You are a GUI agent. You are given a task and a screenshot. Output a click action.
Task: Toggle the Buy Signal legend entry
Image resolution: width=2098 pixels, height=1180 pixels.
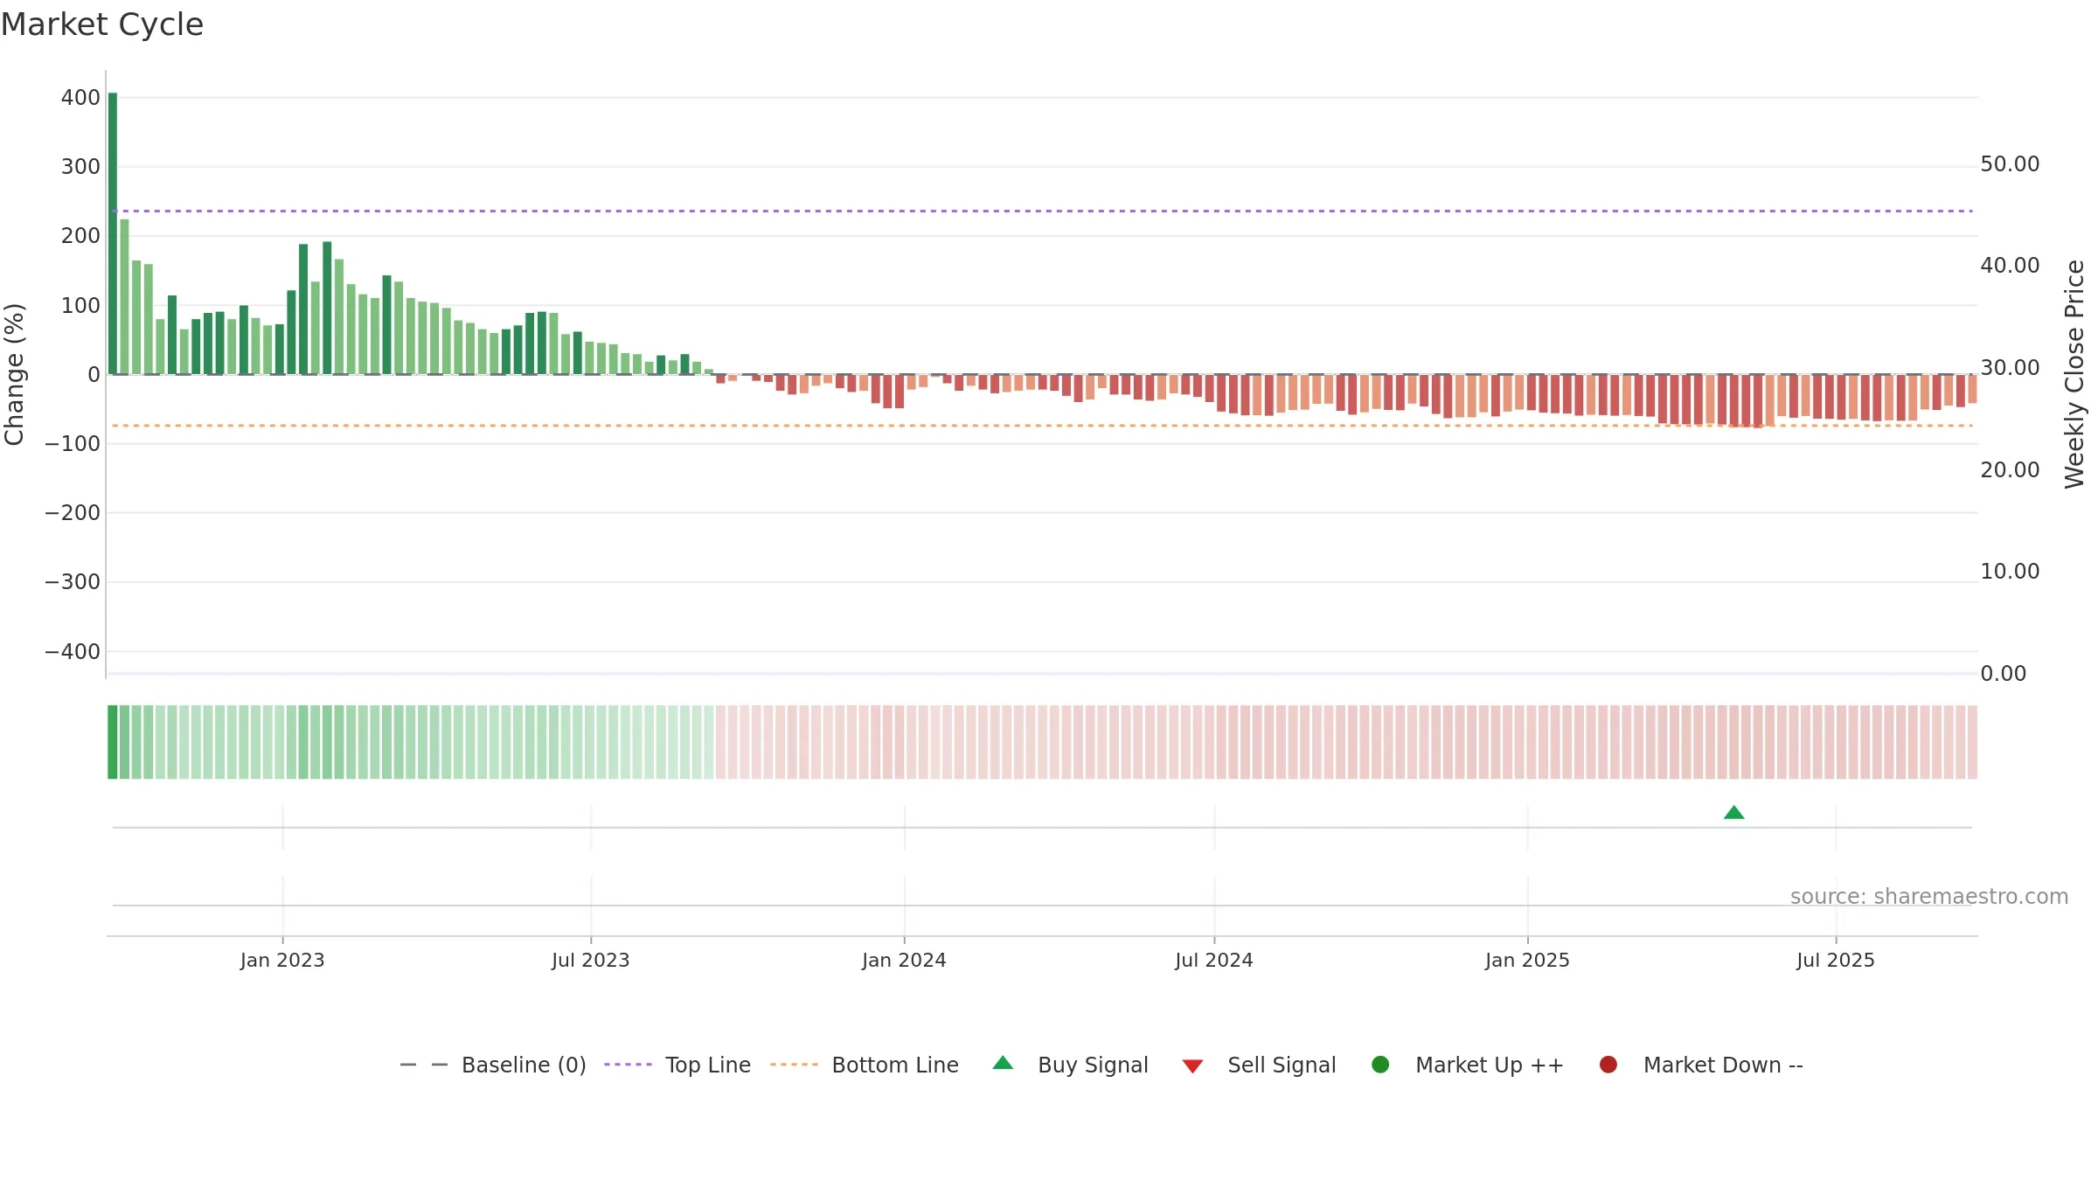pos(1070,1065)
